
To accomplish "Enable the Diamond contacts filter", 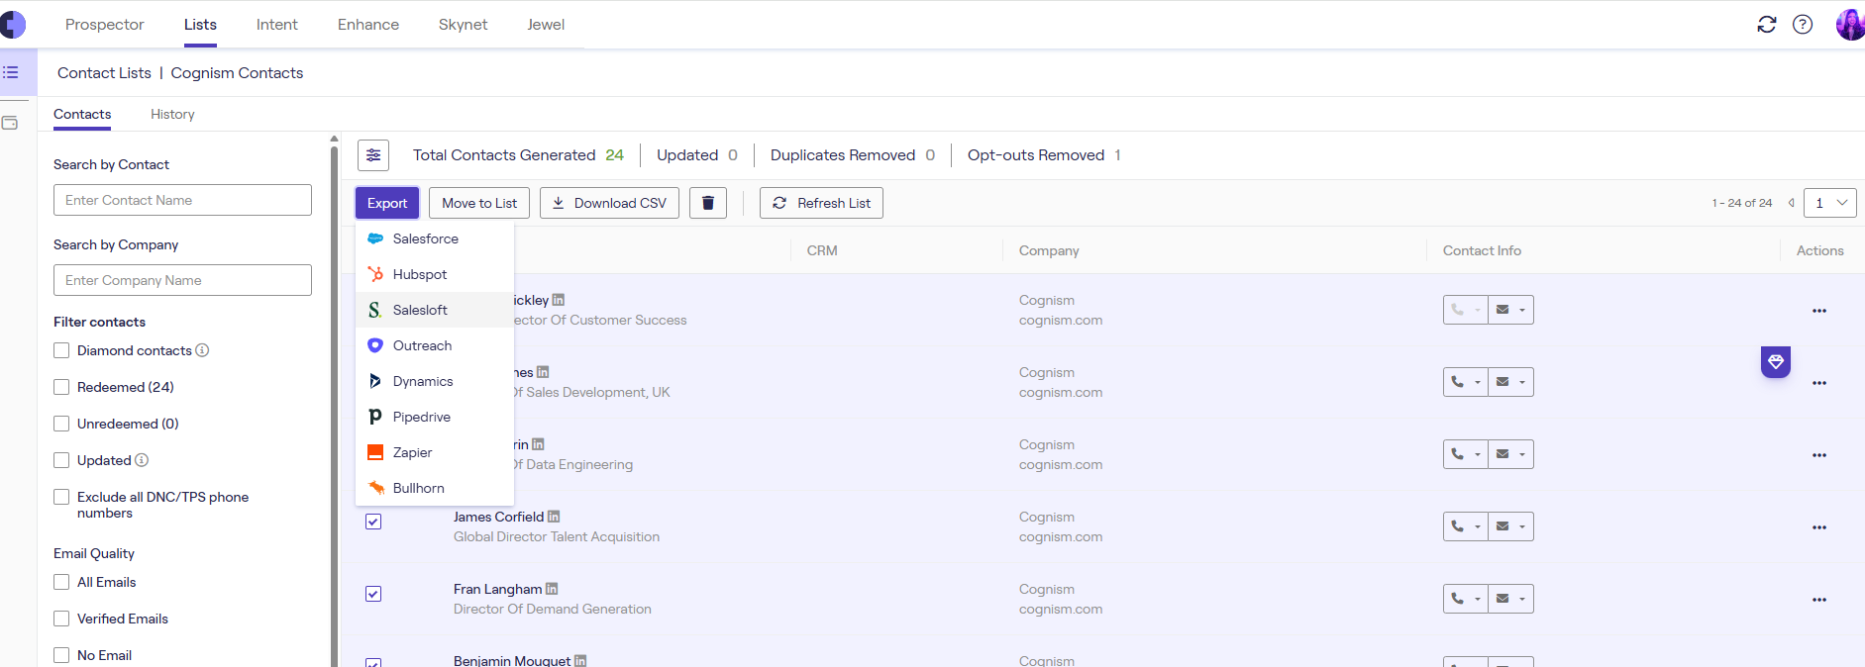I will [61, 350].
